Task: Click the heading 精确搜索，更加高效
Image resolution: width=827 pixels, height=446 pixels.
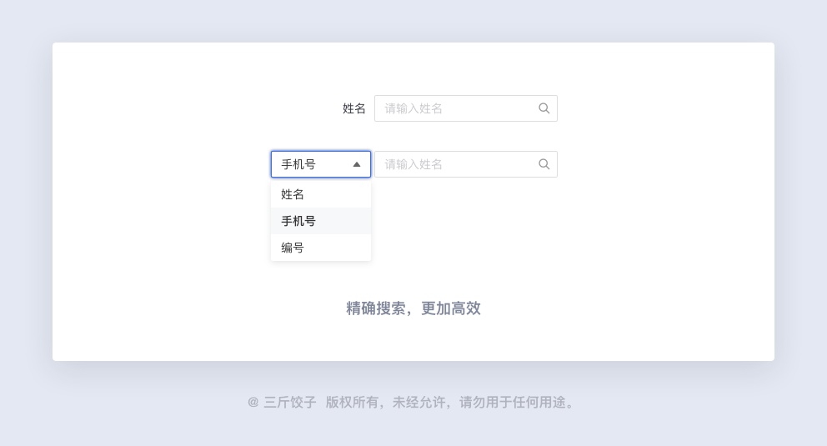Action: 413,308
